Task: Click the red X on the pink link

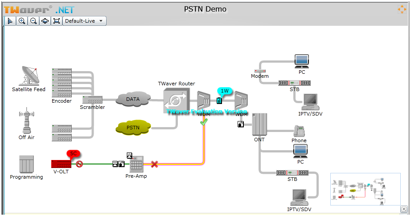Action: click(x=154, y=164)
